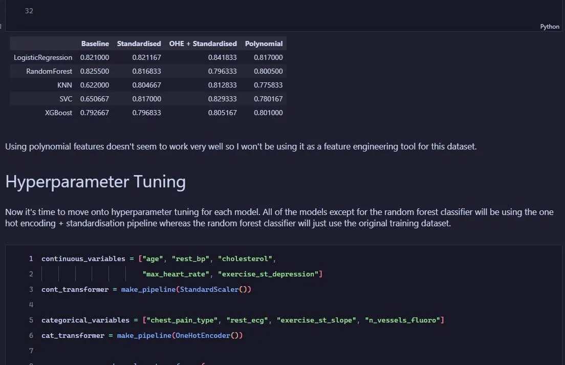Select the Standardised column header

tap(139, 44)
